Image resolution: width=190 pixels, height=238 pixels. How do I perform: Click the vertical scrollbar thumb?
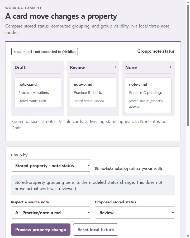[x=188, y=65]
